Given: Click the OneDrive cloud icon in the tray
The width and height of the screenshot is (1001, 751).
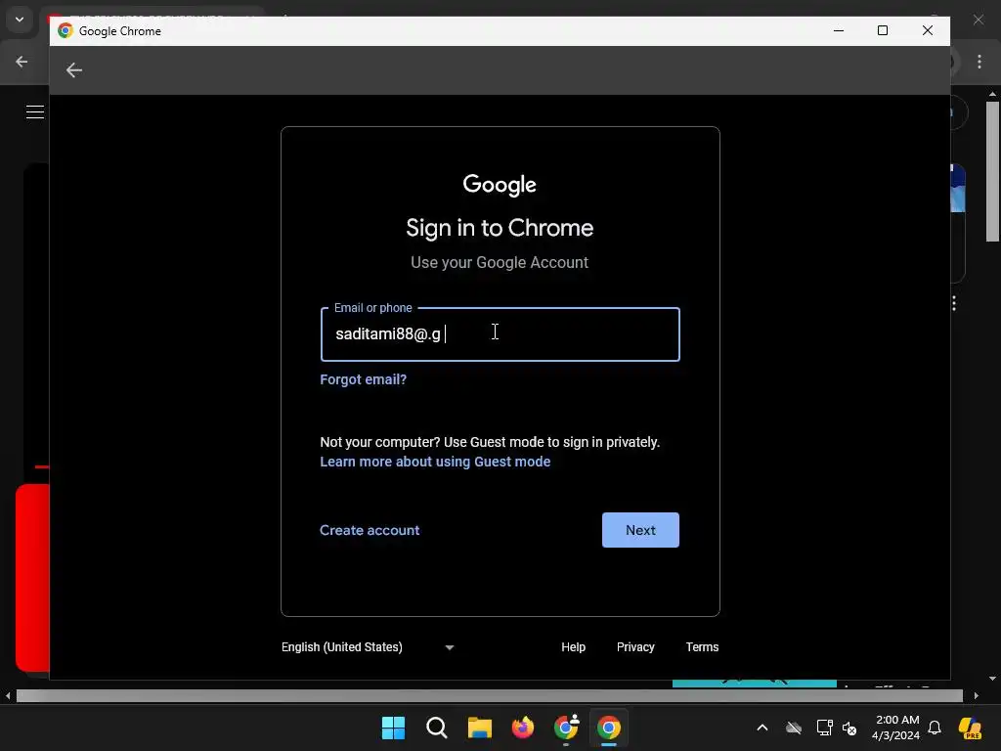Looking at the screenshot, I should (794, 728).
